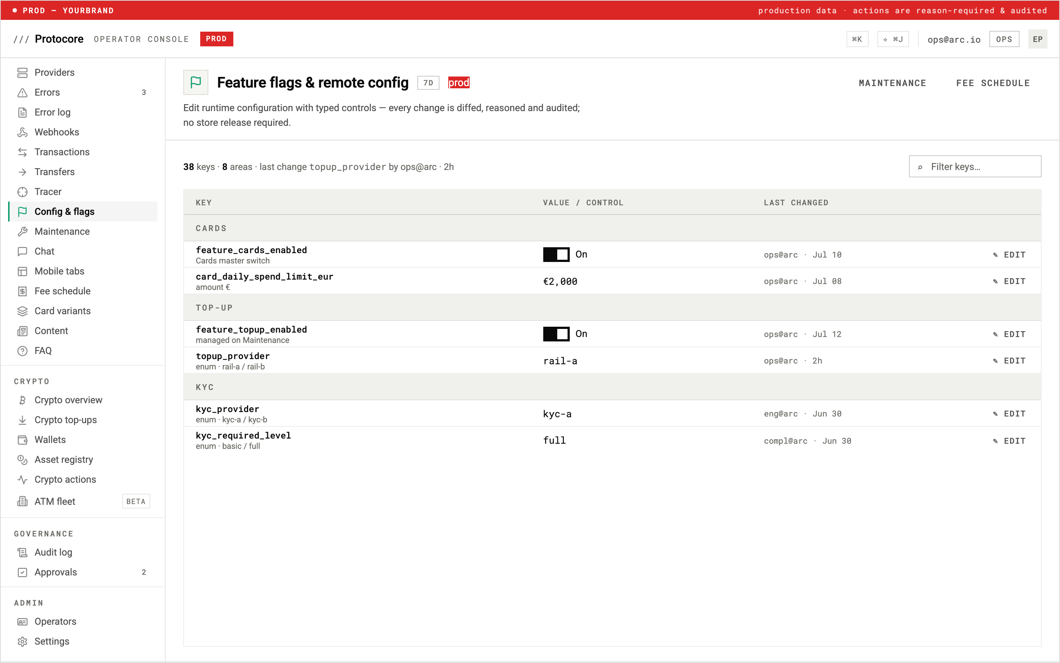Click the KYC section header row
The image size is (1060, 663).
[612, 387]
